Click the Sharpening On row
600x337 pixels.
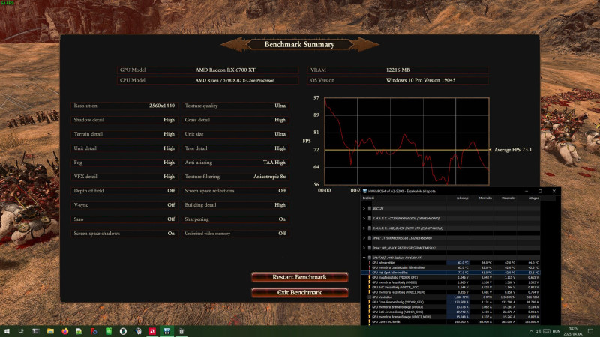(235, 219)
